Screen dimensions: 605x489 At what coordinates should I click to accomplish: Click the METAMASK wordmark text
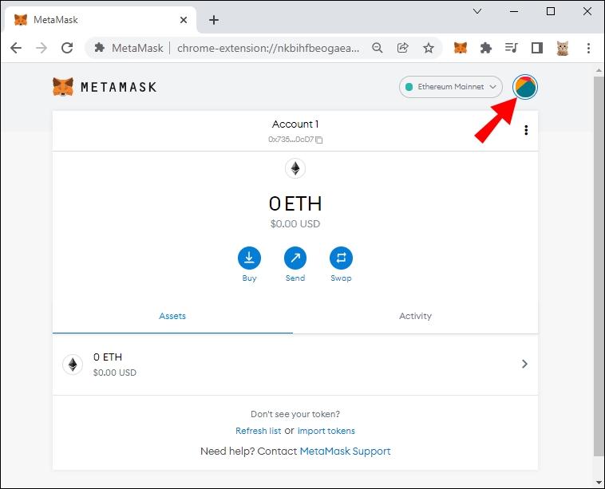(118, 87)
